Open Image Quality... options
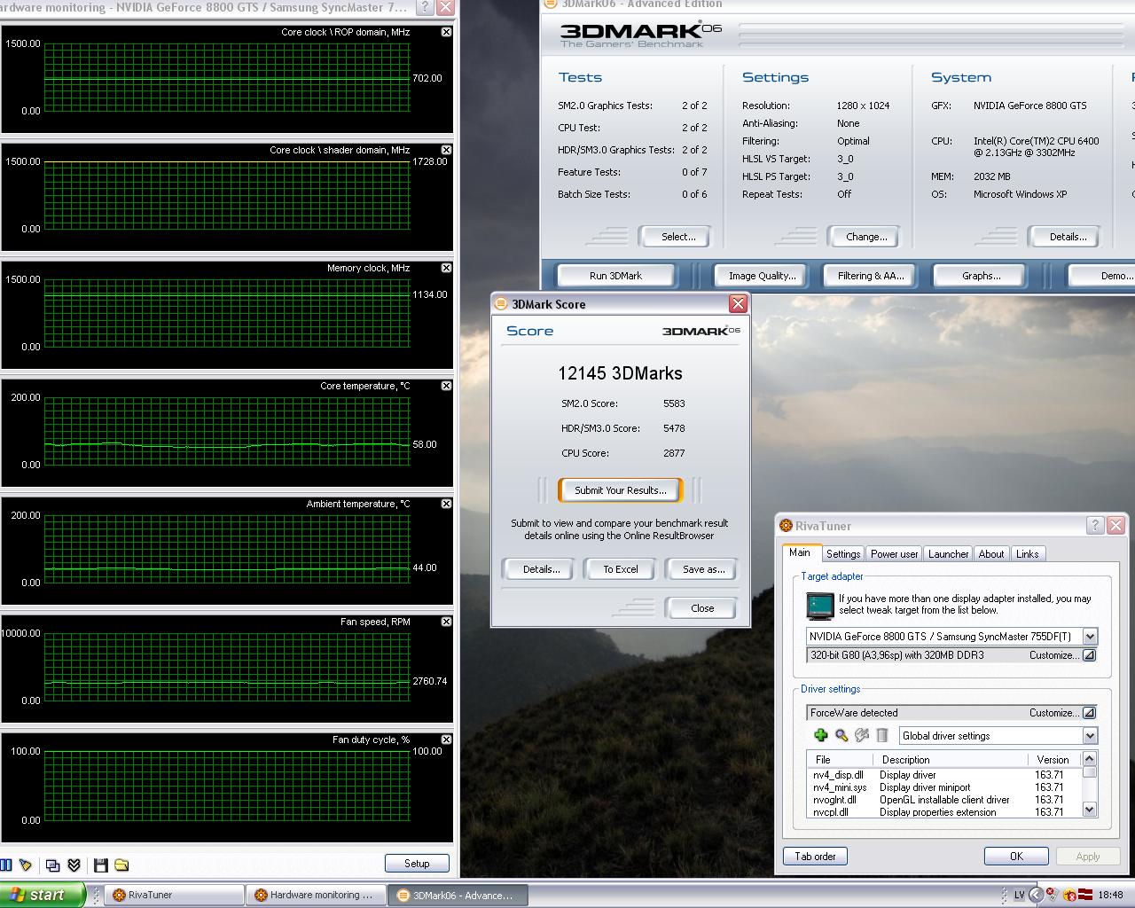 coord(763,276)
